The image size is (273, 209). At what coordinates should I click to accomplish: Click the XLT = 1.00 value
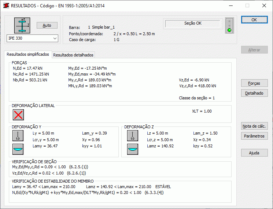pos(202,111)
